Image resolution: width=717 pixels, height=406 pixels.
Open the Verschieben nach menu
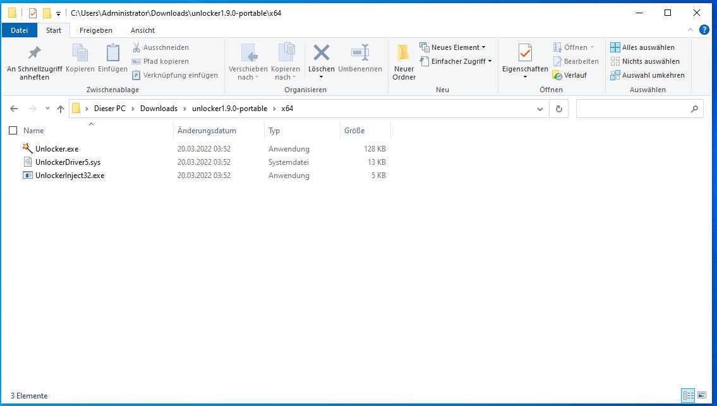pos(248,62)
